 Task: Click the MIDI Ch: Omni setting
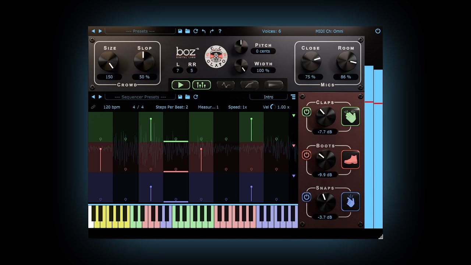329,31
